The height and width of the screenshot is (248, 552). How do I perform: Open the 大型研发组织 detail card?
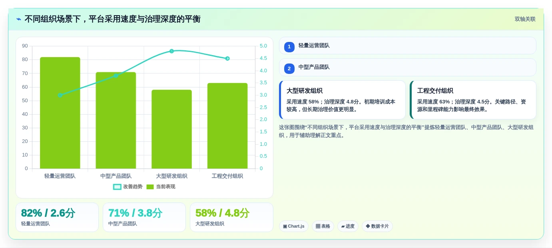pos(342,100)
